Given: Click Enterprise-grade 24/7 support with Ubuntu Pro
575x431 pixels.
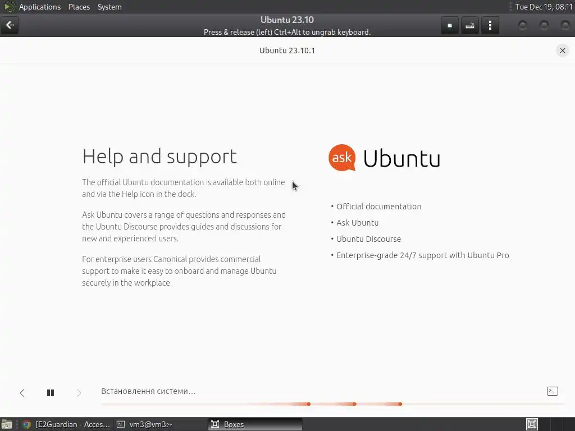Looking at the screenshot, I should 422,255.
